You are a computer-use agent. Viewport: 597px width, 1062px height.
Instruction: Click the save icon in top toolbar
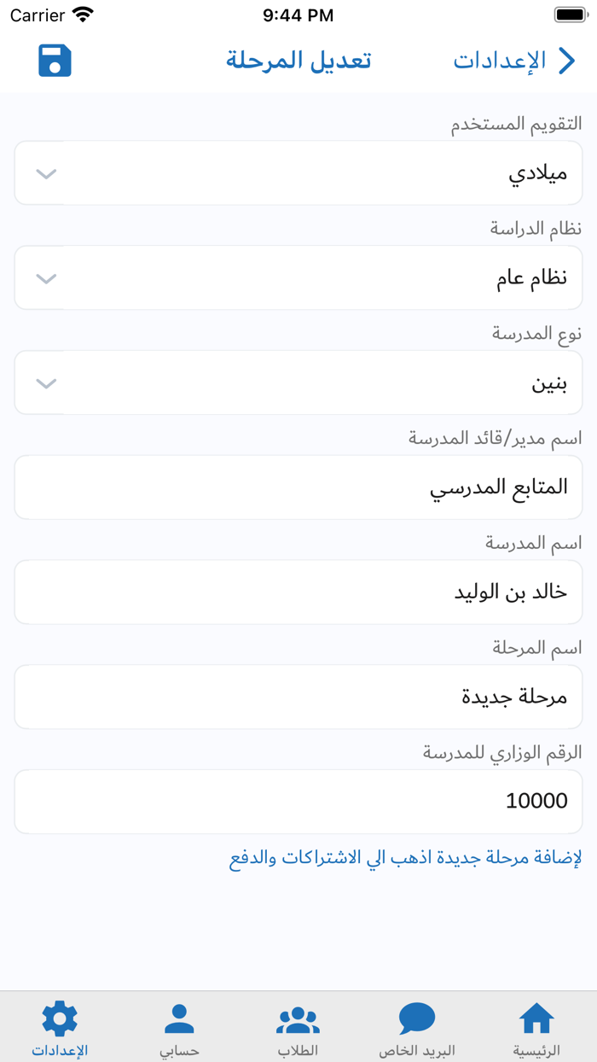[x=55, y=61]
